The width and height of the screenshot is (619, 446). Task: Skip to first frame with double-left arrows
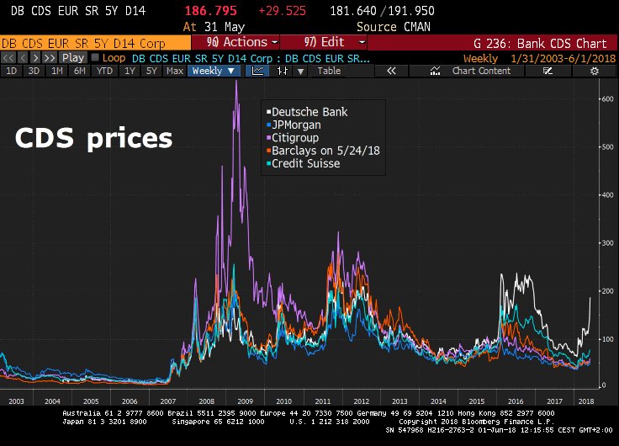tap(8, 58)
